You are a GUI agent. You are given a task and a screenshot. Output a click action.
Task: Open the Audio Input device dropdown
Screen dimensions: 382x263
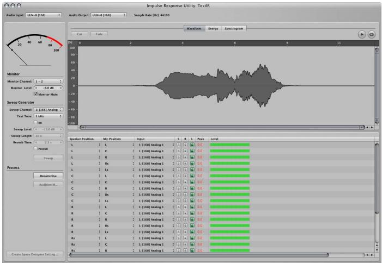pyautogui.click(x=44, y=15)
